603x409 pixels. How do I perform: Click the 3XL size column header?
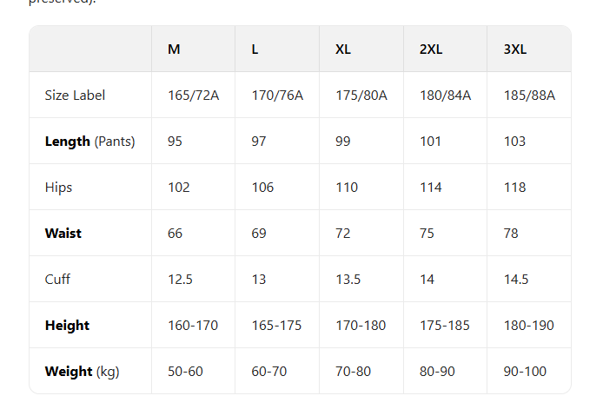(515, 49)
